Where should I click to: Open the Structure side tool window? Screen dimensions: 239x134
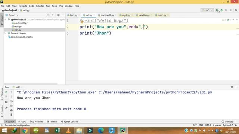point(2,94)
